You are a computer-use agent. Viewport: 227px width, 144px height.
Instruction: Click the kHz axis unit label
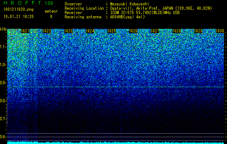click(3, 29)
